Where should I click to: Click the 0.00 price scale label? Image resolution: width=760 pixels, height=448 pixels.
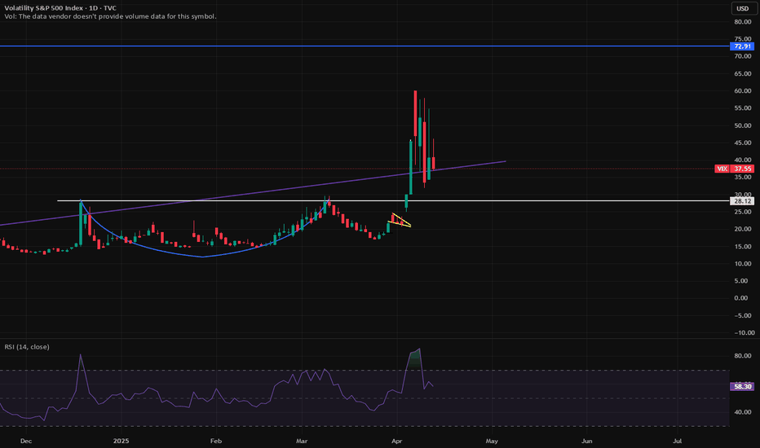pyautogui.click(x=743, y=298)
